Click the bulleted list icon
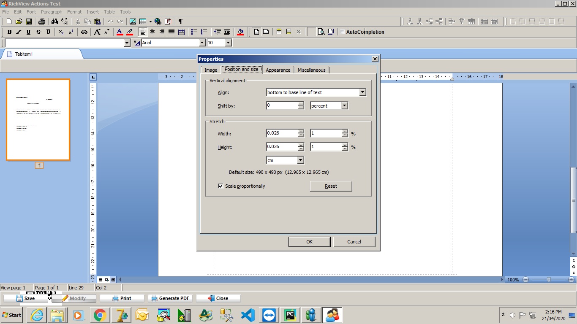Viewport: 577px width, 324px height. point(194,32)
